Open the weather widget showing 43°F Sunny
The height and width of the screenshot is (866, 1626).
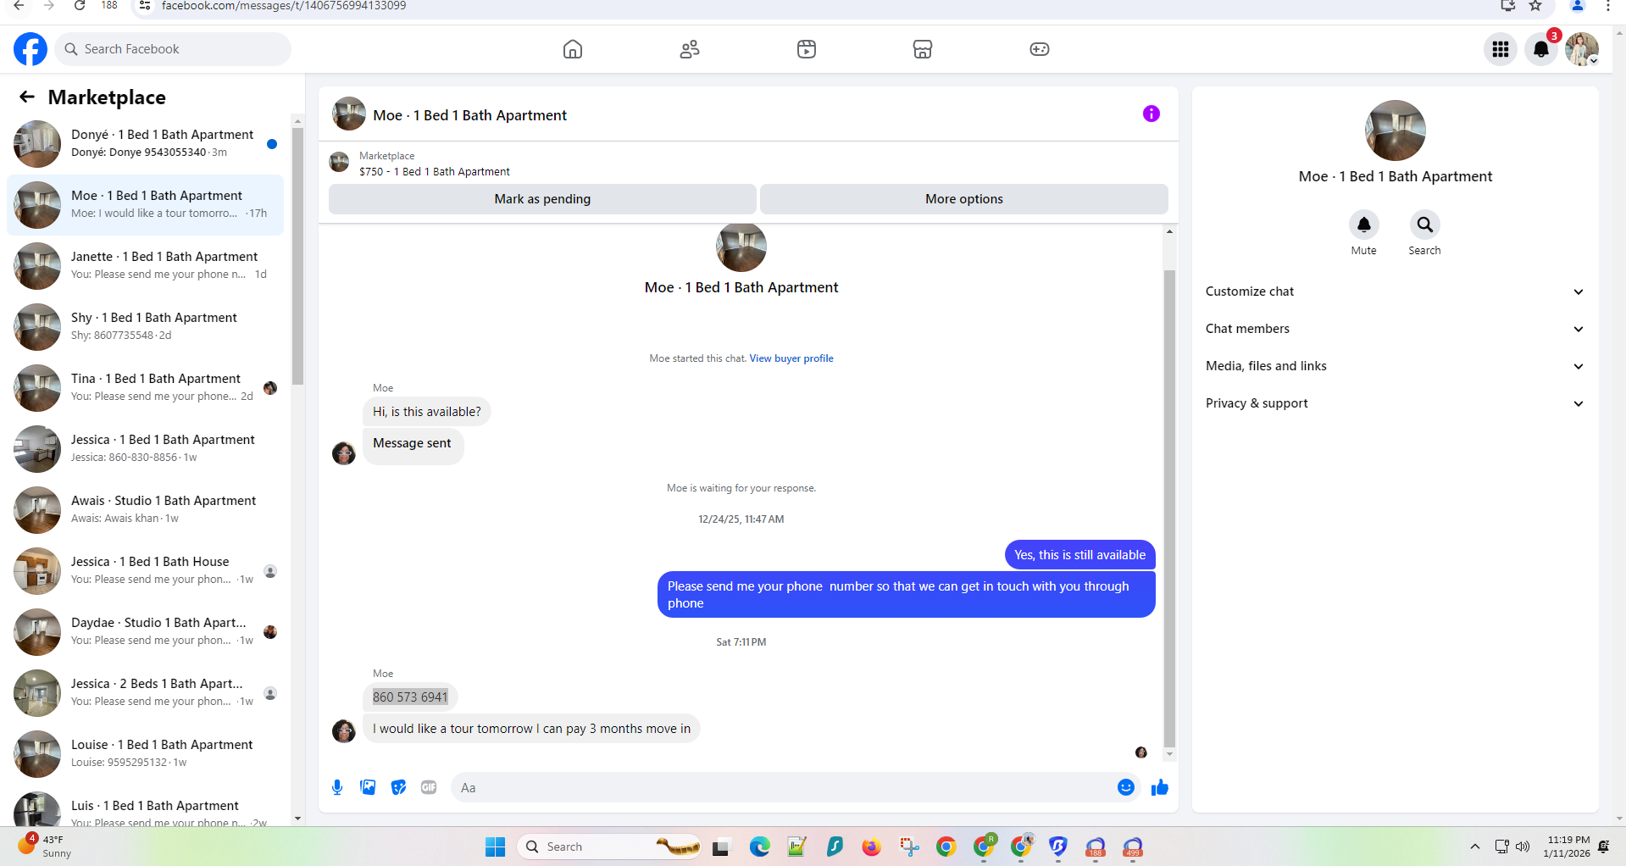pos(44,847)
